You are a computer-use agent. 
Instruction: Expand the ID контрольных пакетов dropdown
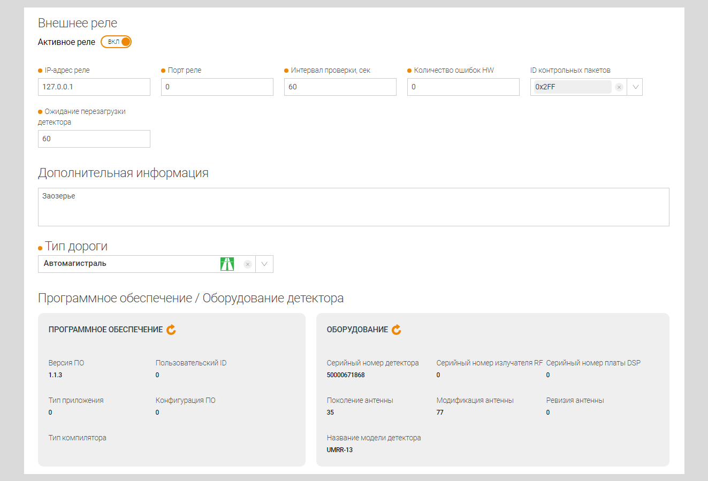[x=635, y=87]
